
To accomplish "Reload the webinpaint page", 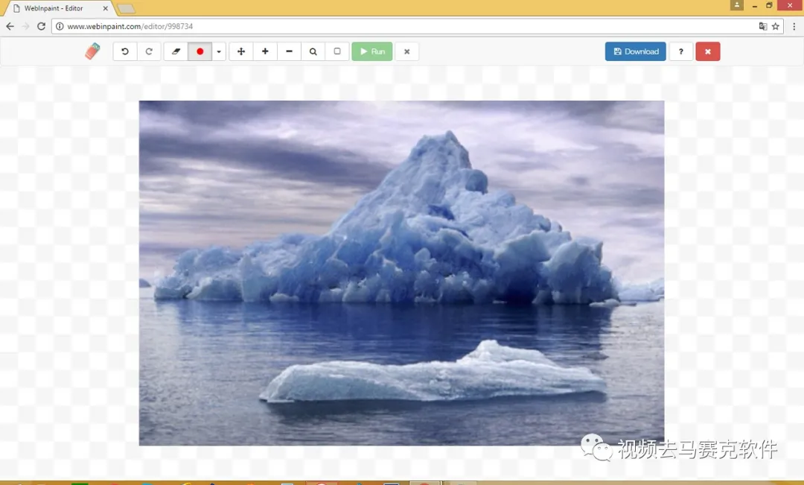I will point(42,26).
